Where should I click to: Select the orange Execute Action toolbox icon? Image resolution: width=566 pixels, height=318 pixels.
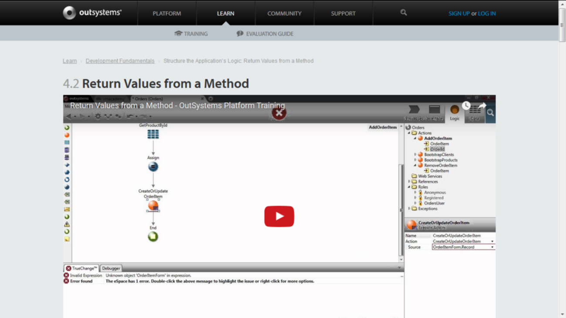67,135
